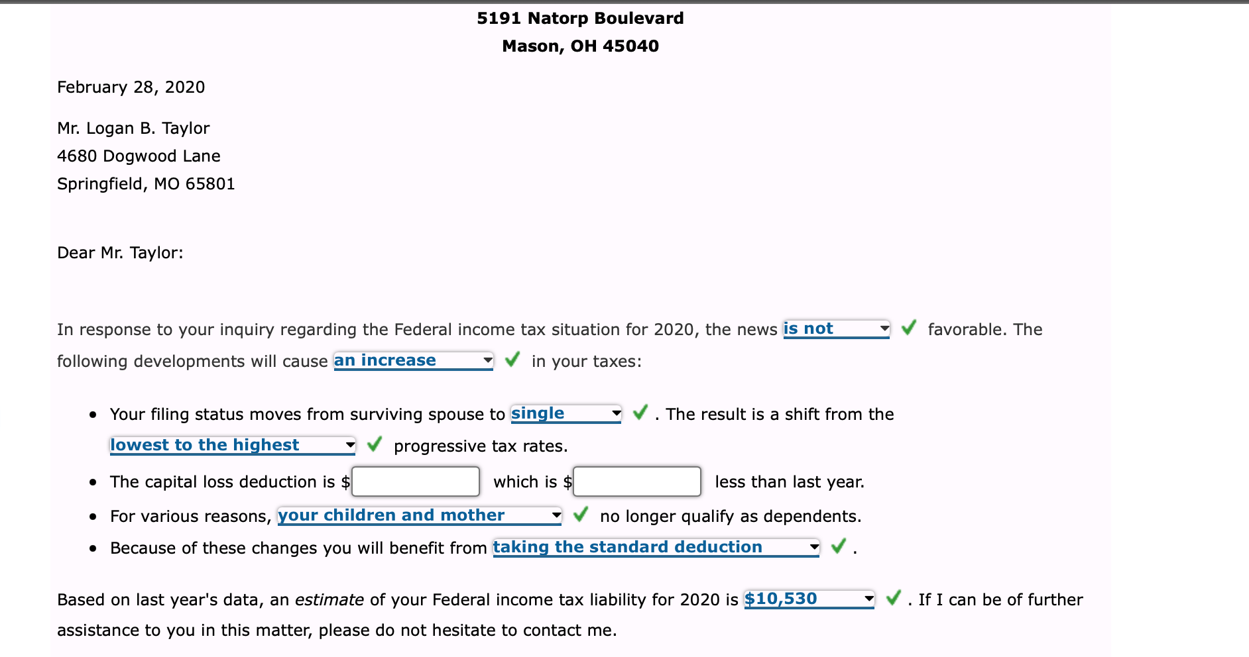Viewport: 1249px width, 657px height.
Task: Click the text "Springfield, MO 65801"
Action: coord(146,184)
